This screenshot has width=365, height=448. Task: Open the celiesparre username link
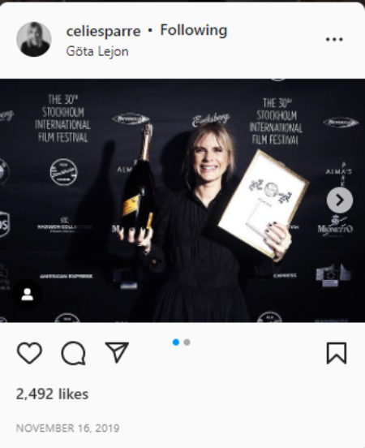tap(103, 31)
